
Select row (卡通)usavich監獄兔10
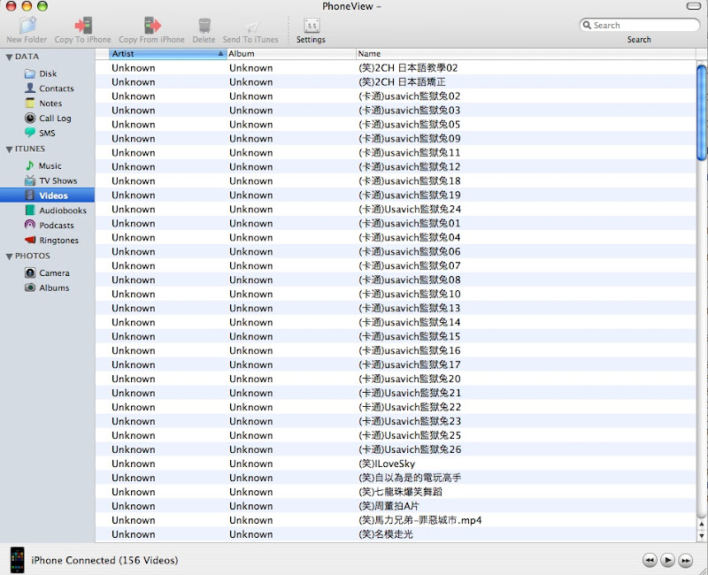396,294
